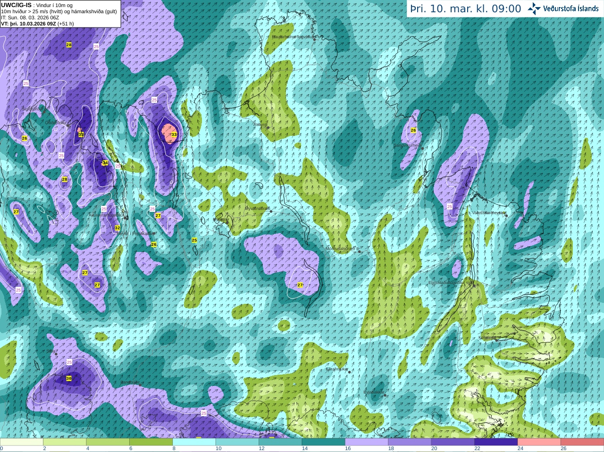This screenshot has width=604, height=452.
Task: Click the yellow '30' gust marker
Action: [x=69, y=378]
